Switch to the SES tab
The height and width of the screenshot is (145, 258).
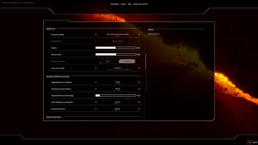pos(130,4)
